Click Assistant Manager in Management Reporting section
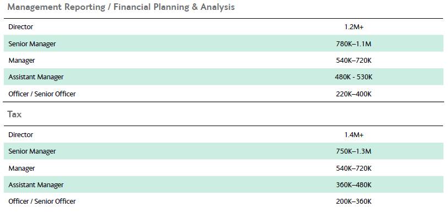448x212 pixels. click(36, 77)
